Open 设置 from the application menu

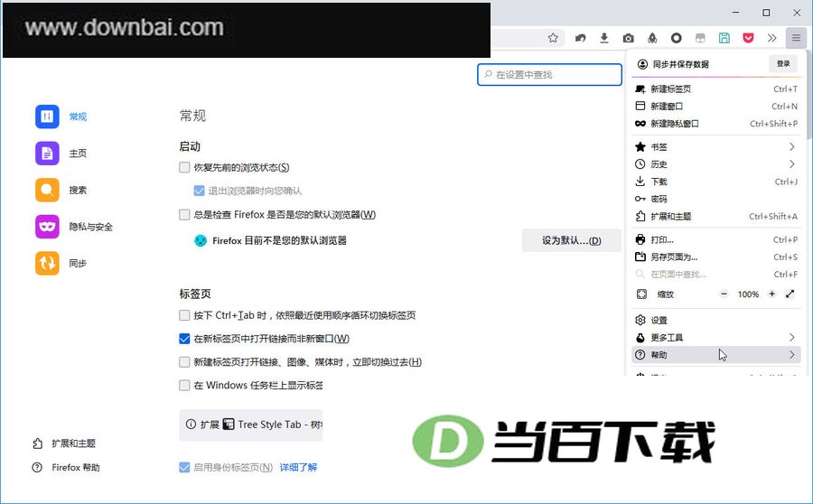(x=716, y=320)
